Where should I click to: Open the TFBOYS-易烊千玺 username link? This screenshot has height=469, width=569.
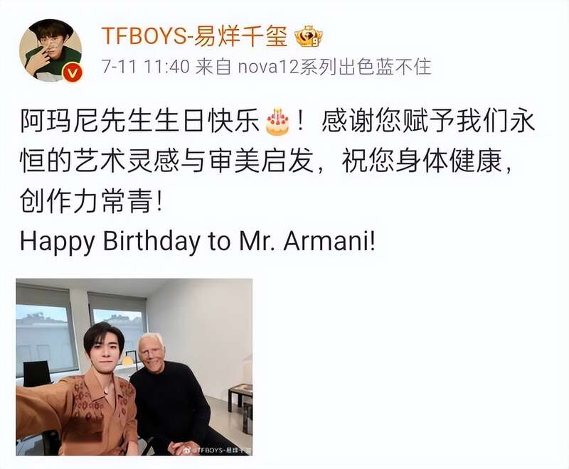pyautogui.click(x=194, y=36)
